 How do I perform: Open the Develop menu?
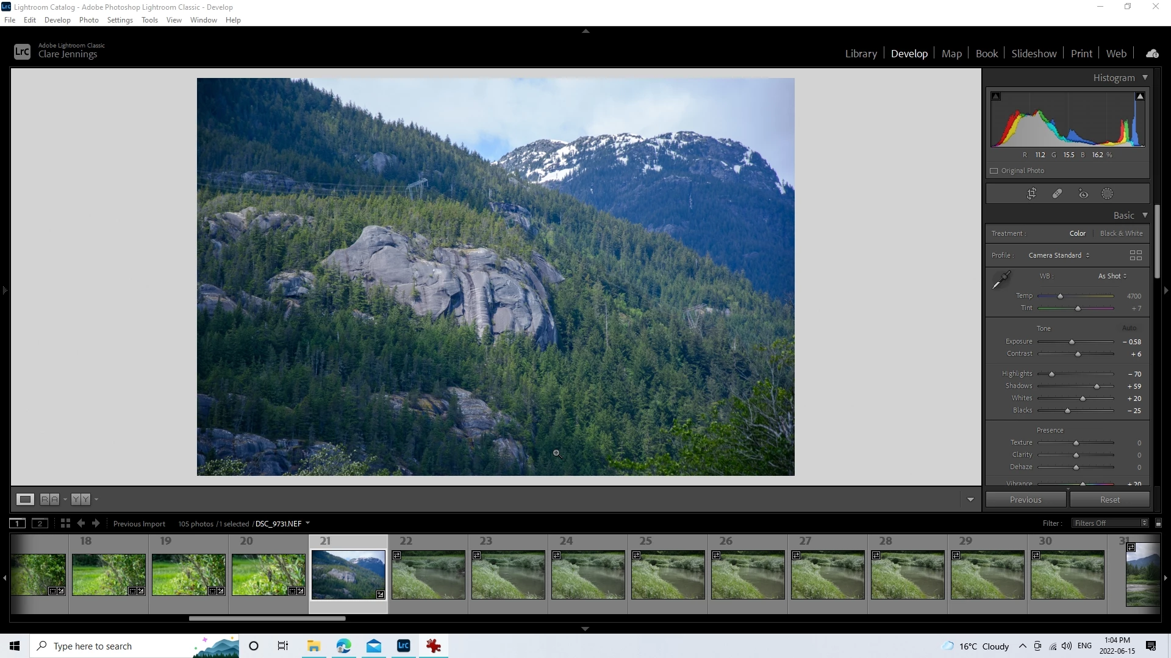click(57, 20)
